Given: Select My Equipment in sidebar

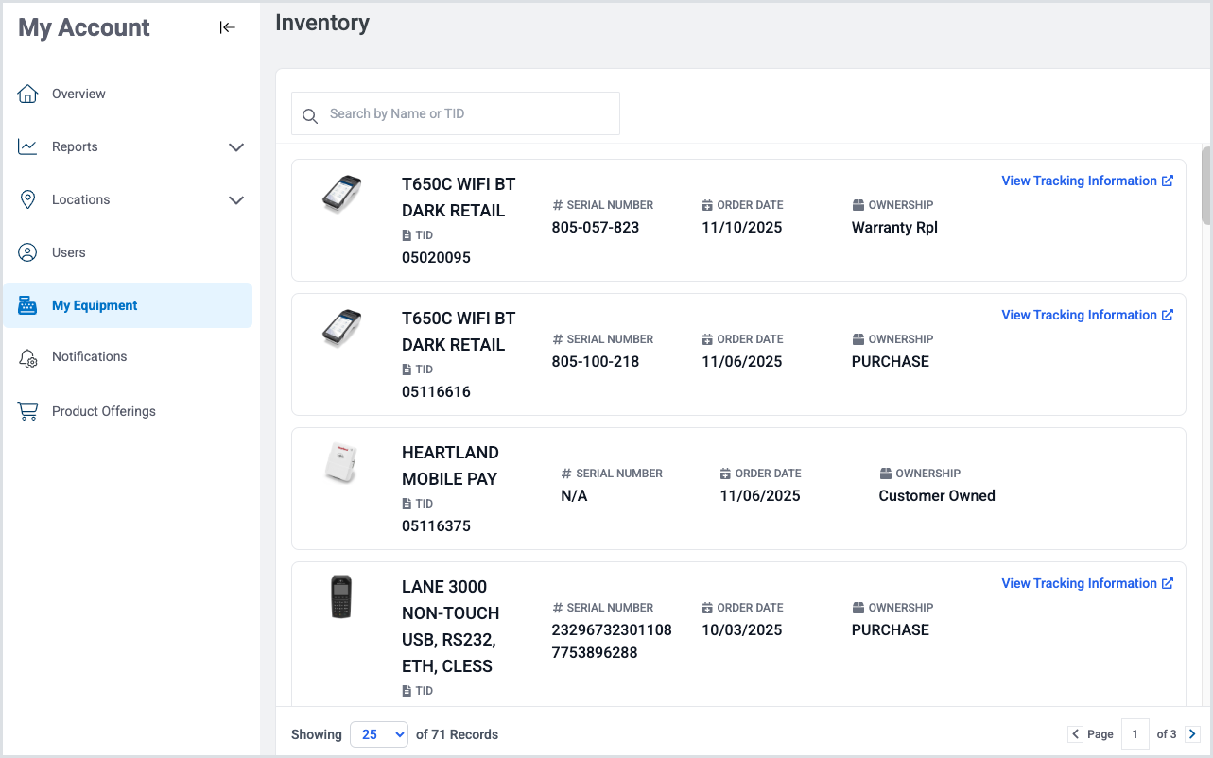Looking at the screenshot, I should click(95, 305).
